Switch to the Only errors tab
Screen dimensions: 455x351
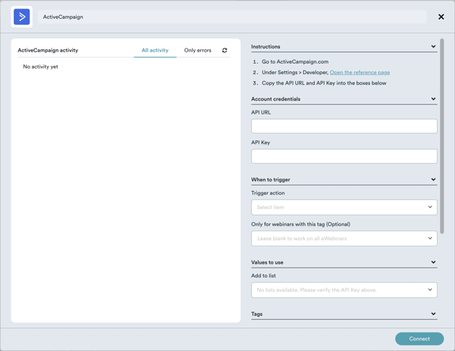pos(198,51)
